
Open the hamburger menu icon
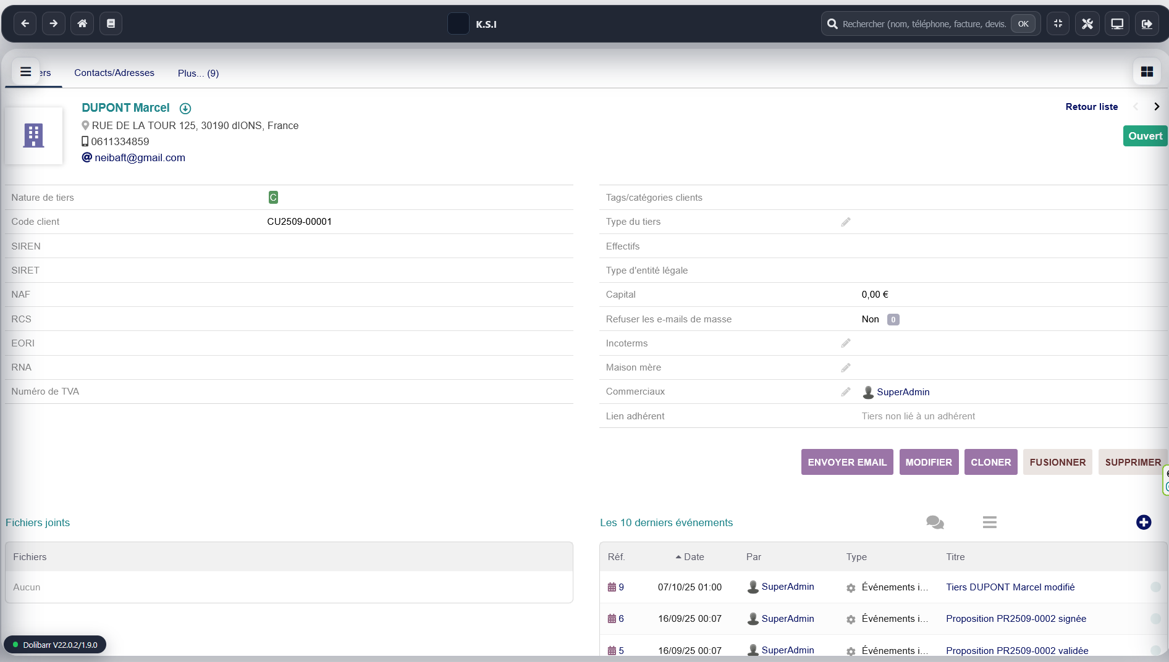pyautogui.click(x=25, y=72)
